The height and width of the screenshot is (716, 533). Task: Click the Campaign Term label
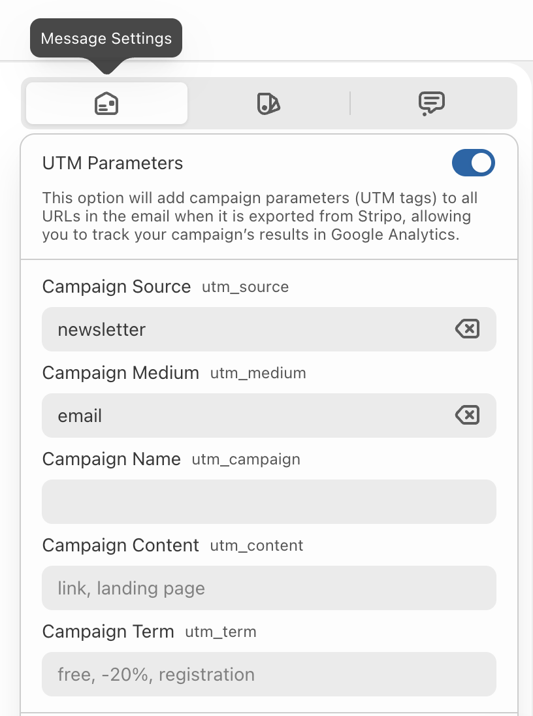click(108, 632)
